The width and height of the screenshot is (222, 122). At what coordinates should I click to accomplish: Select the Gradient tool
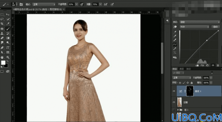pyautogui.click(x=8, y=38)
